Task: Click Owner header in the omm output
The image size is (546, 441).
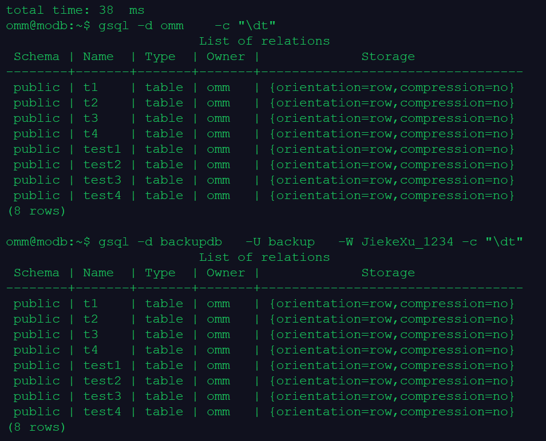Action: (225, 57)
